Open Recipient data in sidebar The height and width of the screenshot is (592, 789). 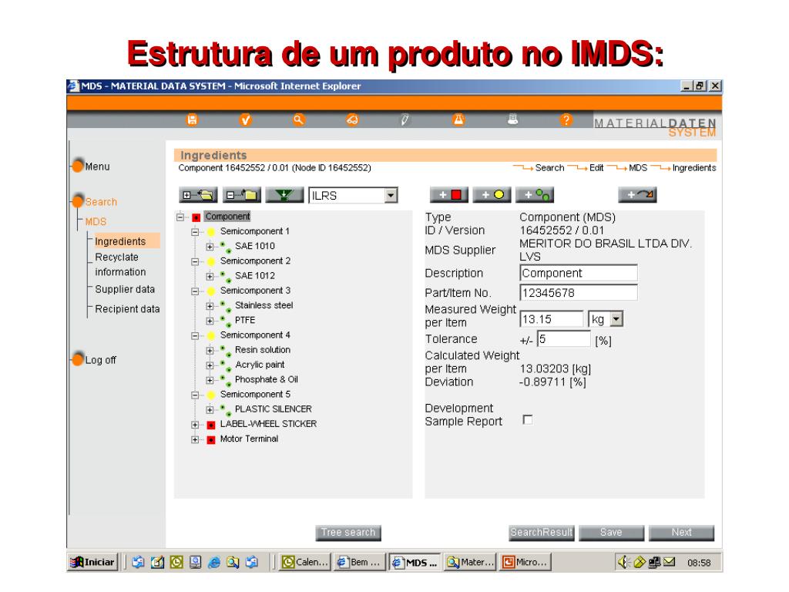(x=127, y=309)
